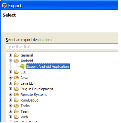
Task: Click the green Android robot icon
Action: 23,66
